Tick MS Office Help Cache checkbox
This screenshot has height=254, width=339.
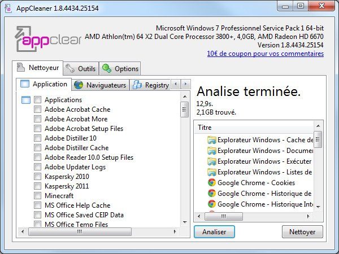tap(38, 205)
